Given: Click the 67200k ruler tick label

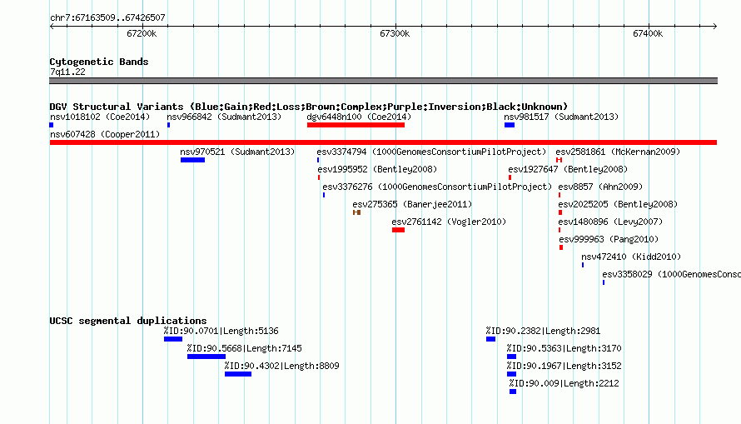Looking at the screenshot, I should pyautogui.click(x=142, y=33).
